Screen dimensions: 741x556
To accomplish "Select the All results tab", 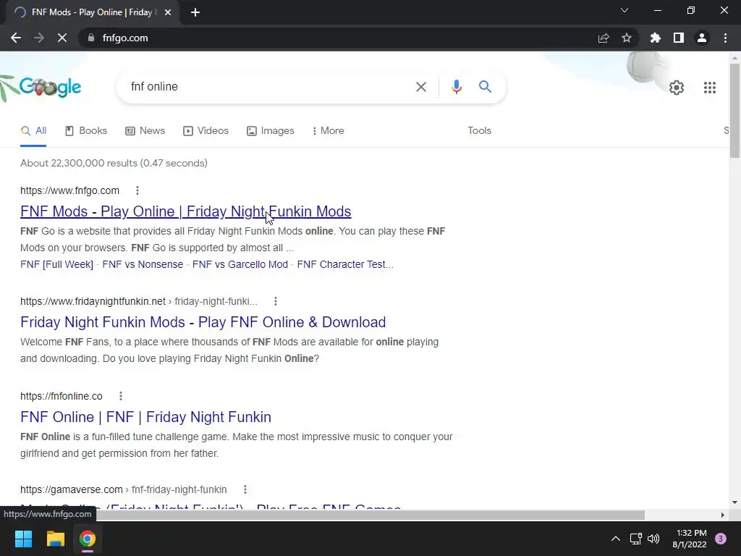I will [33, 130].
